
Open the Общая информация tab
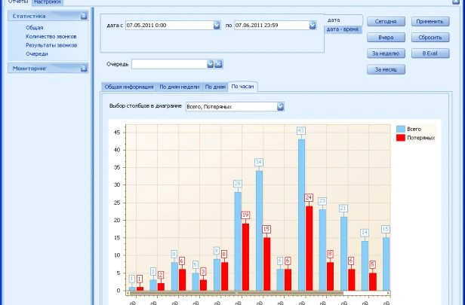click(x=128, y=87)
